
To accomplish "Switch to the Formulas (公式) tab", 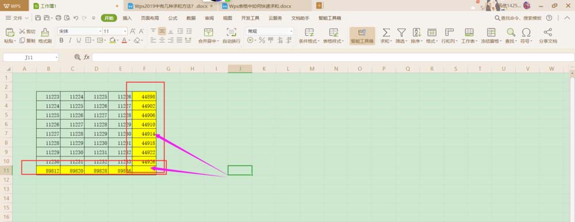I will [172, 18].
